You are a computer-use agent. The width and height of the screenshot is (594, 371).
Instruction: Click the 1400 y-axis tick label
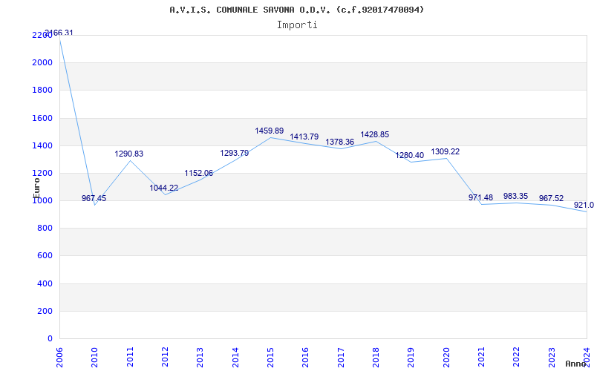42,145
